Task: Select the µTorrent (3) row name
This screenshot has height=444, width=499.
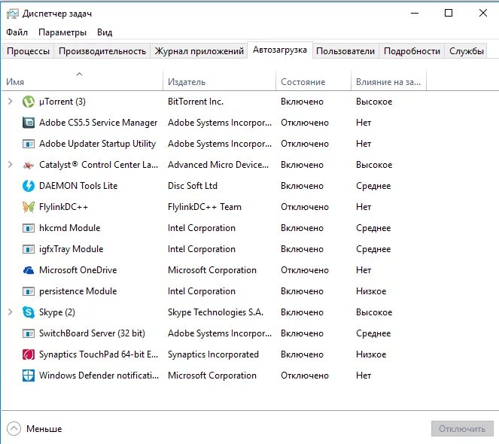Action: tap(62, 102)
